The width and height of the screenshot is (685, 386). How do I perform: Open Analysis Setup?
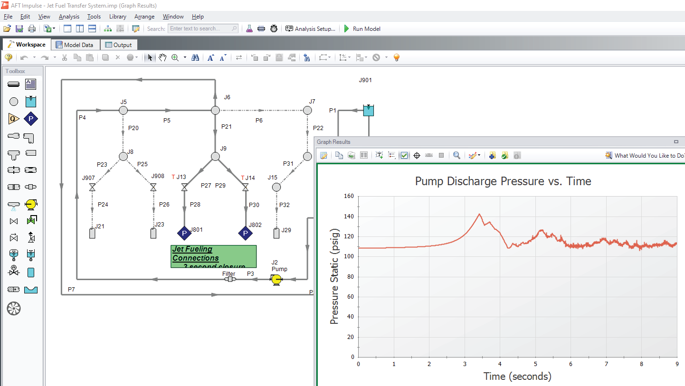[310, 28]
